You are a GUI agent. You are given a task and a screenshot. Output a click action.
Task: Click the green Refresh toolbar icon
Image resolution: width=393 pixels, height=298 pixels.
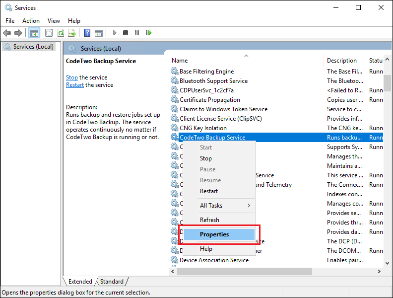[61, 33]
